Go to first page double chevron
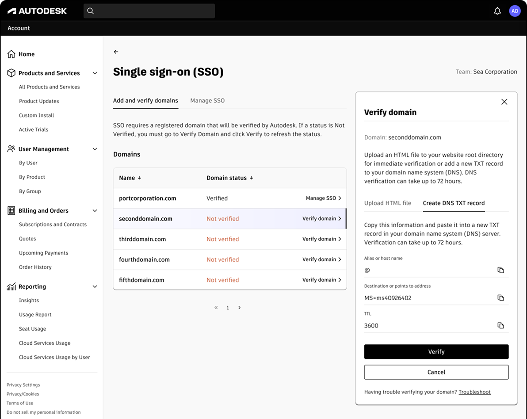This screenshot has height=419, width=527. tap(216, 308)
